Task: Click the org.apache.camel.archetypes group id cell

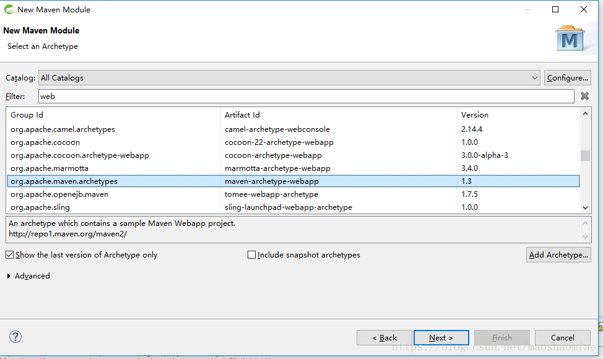Action: [63, 129]
